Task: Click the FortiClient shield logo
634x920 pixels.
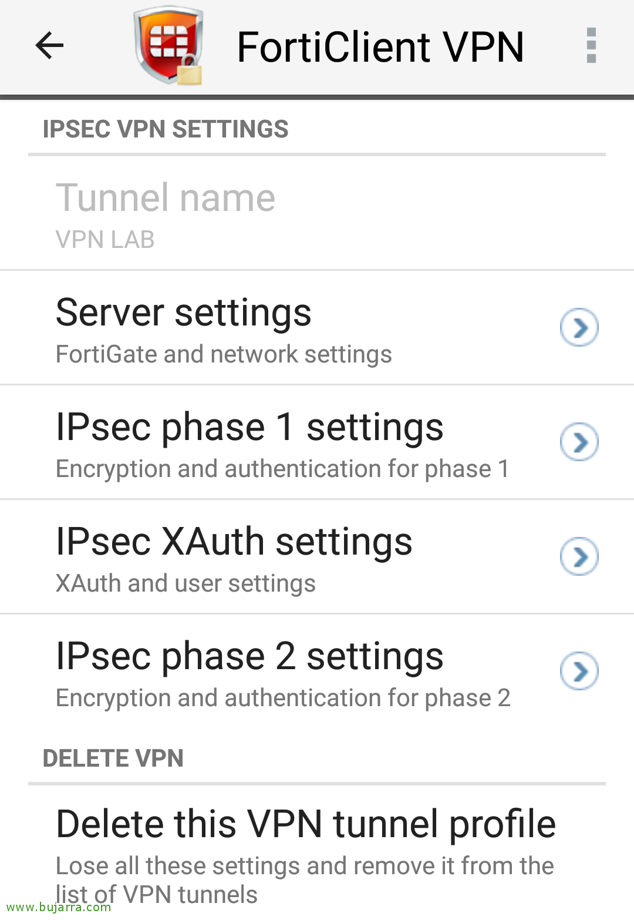Action: (x=168, y=46)
